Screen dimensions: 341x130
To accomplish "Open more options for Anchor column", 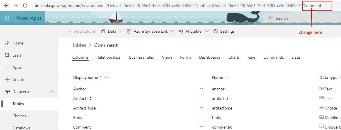I will tap(201, 89).
